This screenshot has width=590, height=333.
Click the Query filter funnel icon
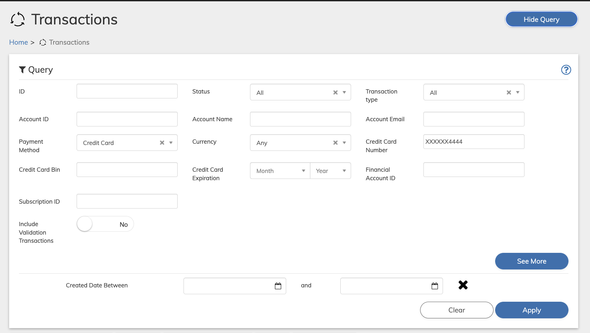[22, 70]
